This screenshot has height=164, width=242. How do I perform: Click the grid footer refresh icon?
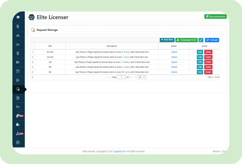pyautogui.click(x=32, y=77)
